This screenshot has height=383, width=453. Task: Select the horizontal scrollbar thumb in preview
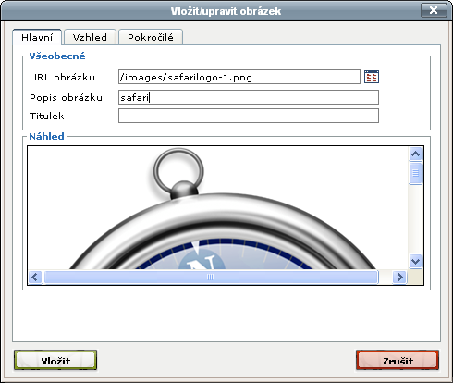tap(211, 277)
